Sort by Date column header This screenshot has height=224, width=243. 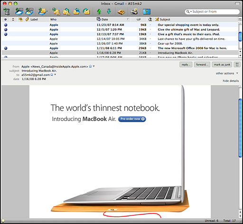tap(104, 19)
